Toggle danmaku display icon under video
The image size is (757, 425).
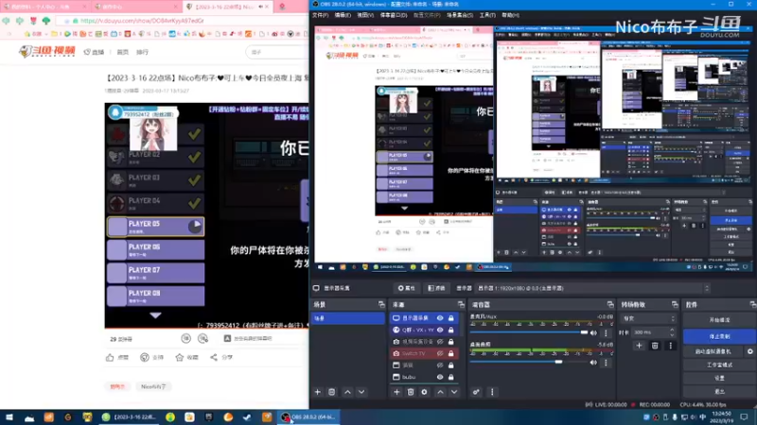tap(185, 339)
